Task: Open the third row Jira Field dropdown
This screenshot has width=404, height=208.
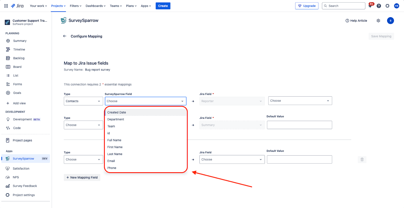Action: pyautogui.click(x=232, y=159)
